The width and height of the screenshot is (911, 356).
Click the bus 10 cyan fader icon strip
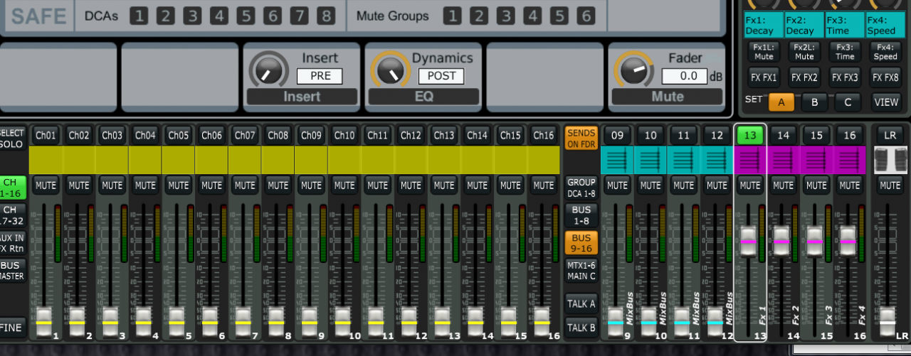point(651,160)
